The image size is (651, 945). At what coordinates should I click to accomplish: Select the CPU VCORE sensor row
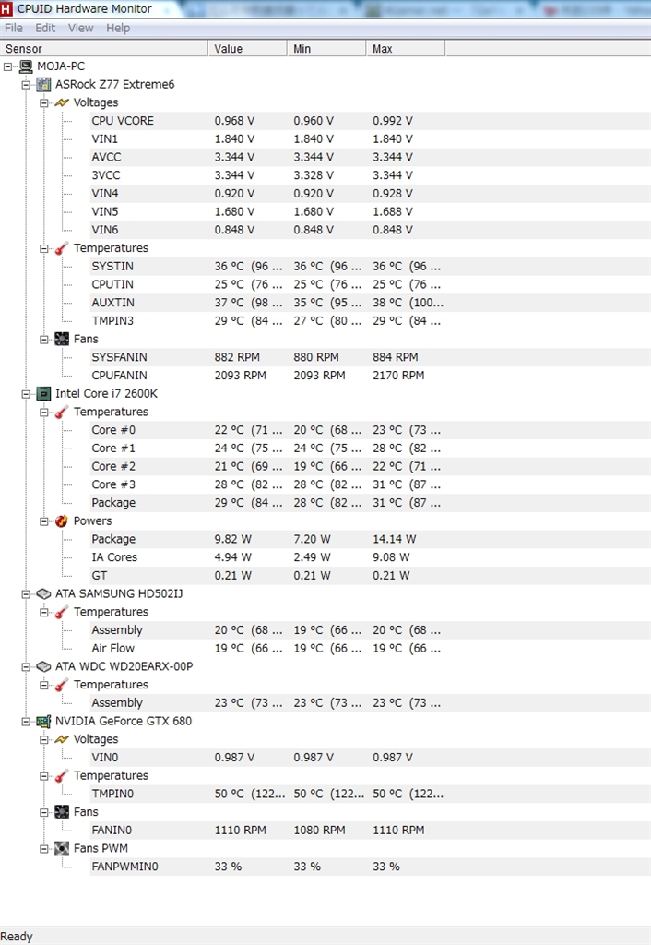tap(123, 121)
